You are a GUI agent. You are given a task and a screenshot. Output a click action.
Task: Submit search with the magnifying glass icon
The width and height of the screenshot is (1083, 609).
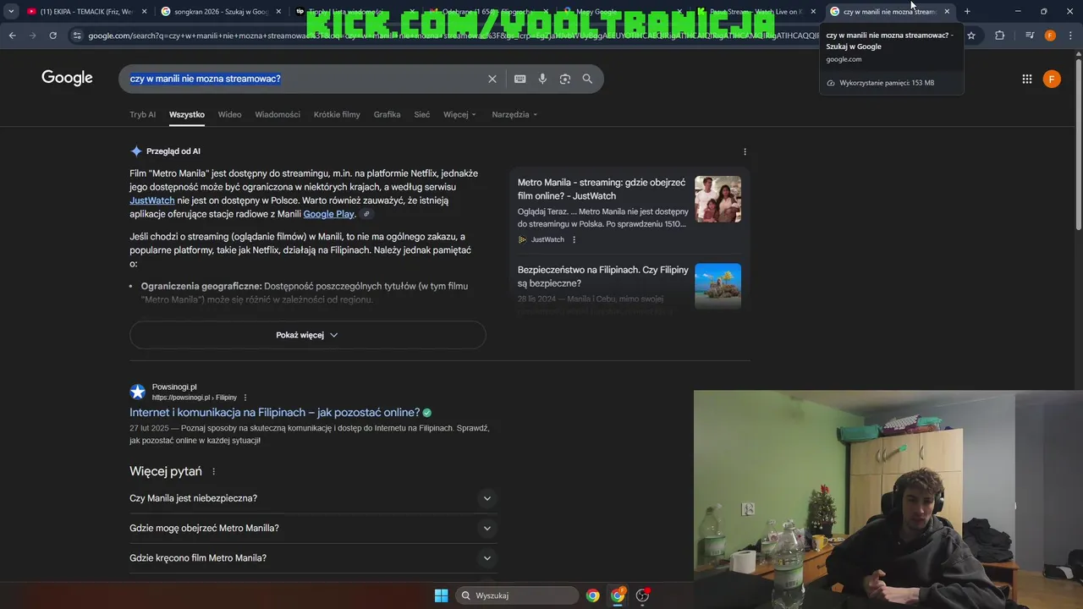(587, 79)
